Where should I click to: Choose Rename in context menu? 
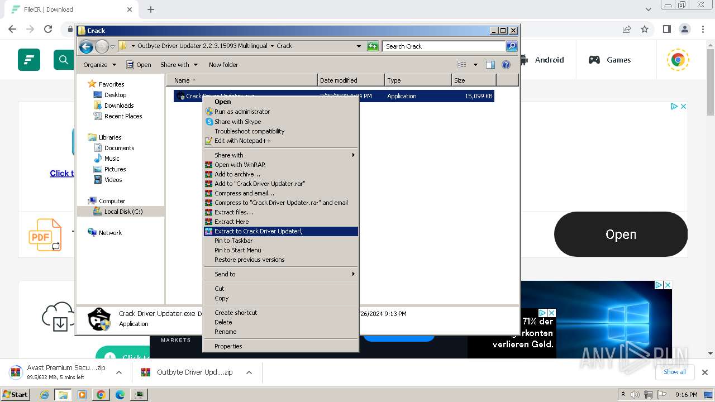281,332
